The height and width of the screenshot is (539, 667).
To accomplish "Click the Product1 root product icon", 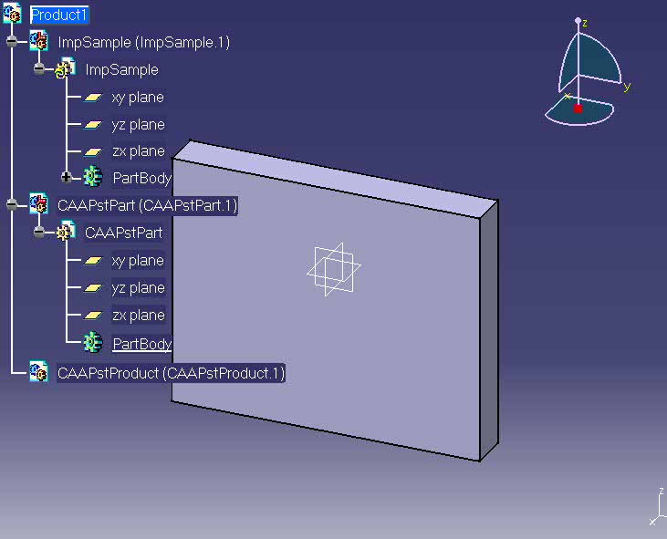I will tap(12, 13).
